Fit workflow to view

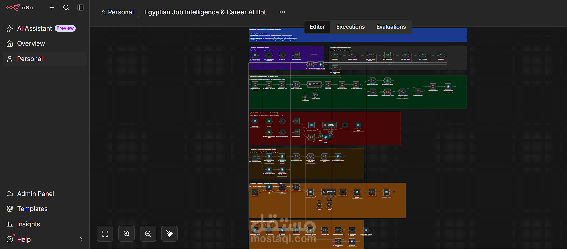point(105,234)
